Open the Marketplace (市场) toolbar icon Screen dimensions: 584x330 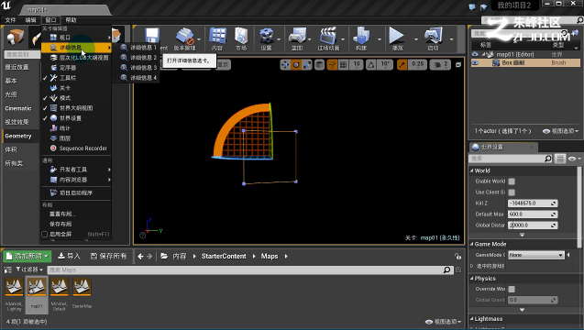[x=241, y=36]
